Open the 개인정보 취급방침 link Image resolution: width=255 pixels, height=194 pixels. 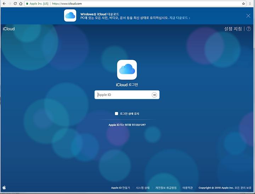tap(166, 188)
